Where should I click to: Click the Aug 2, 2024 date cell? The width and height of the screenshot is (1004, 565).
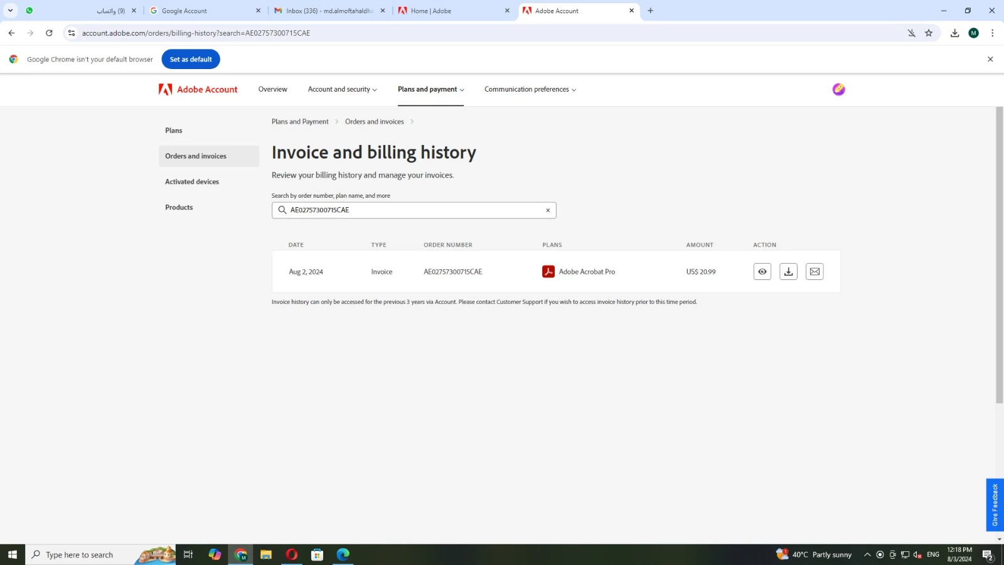coord(306,272)
